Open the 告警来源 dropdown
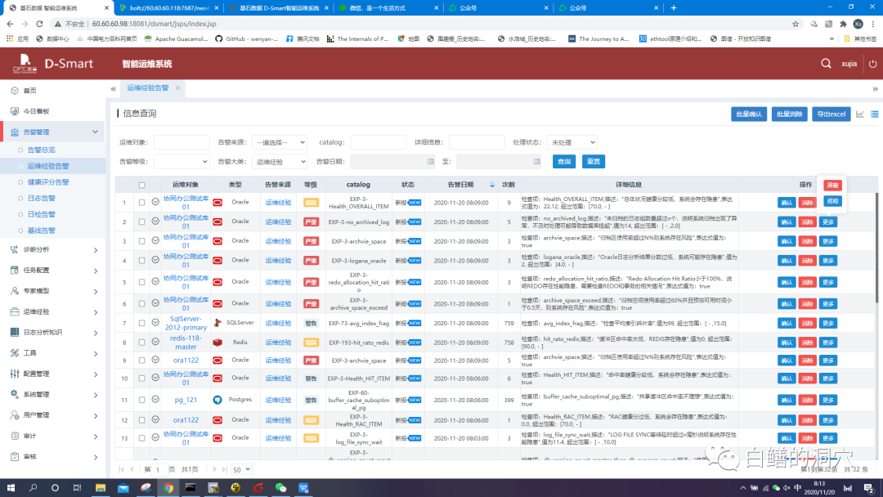883x497 pixels. [279, 142]
